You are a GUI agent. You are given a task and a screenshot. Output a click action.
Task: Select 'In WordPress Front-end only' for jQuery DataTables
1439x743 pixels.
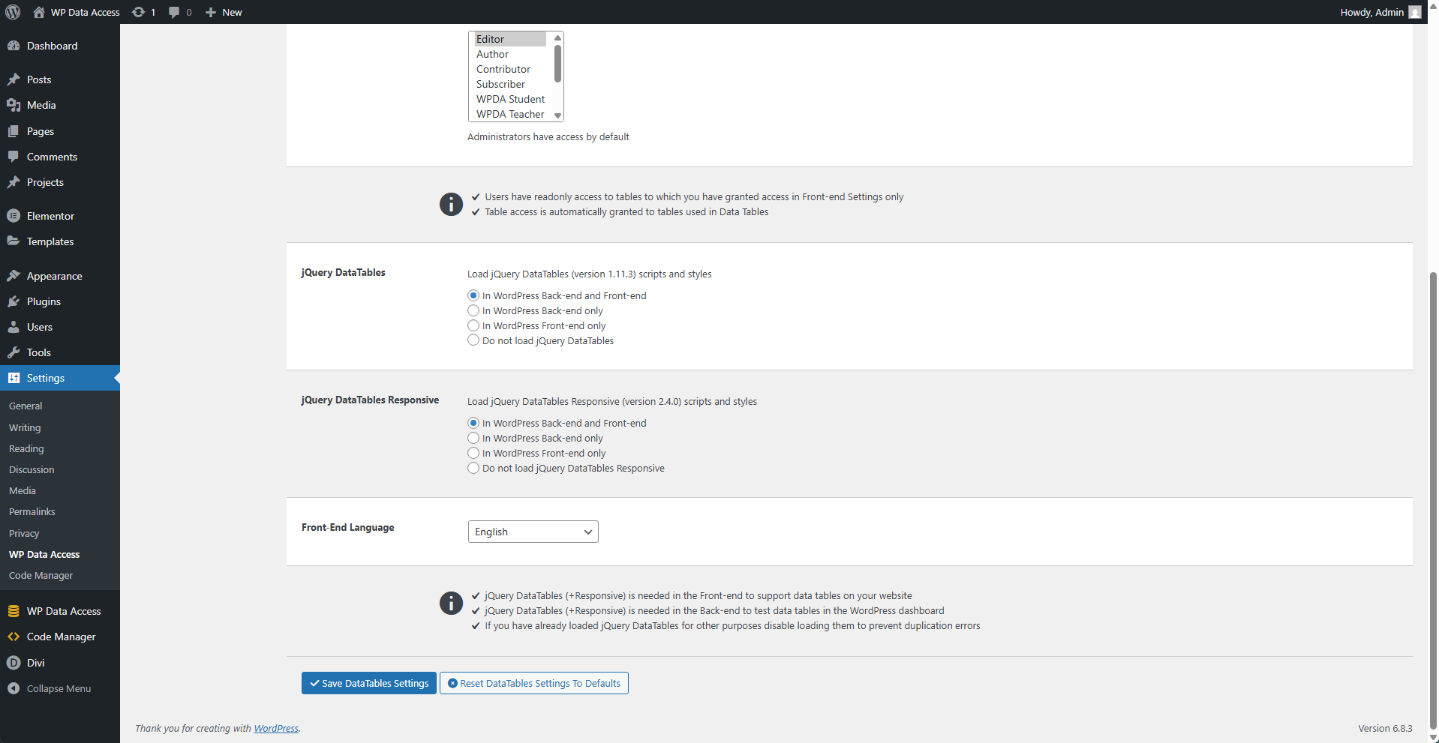[x=473, y=325]
